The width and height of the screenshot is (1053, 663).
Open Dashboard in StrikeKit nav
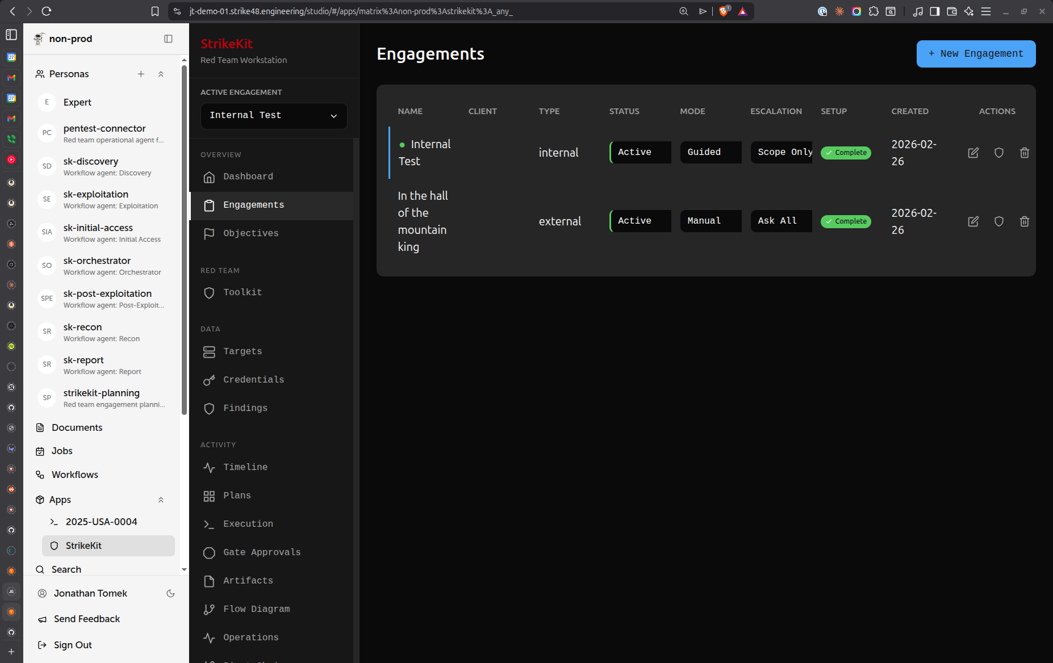[271, 177]
